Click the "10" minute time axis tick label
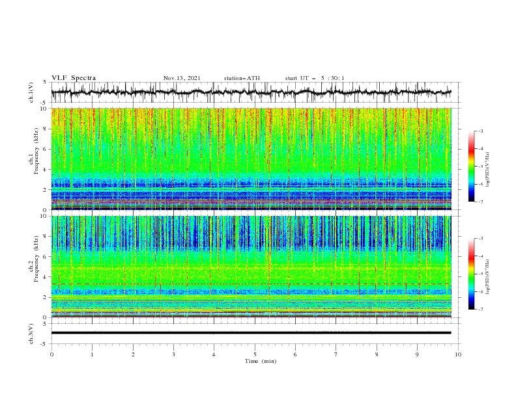Viewport: 516px width, 398px height. tap(458, 354)
